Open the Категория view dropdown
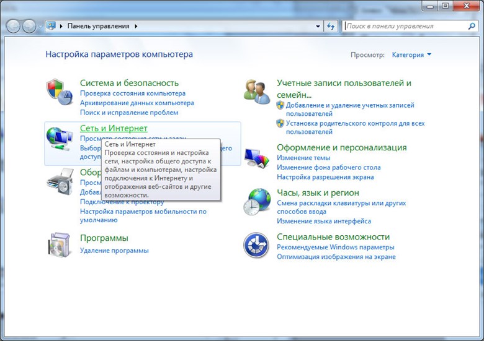This screenshot has height=341, width=484. 411,55
